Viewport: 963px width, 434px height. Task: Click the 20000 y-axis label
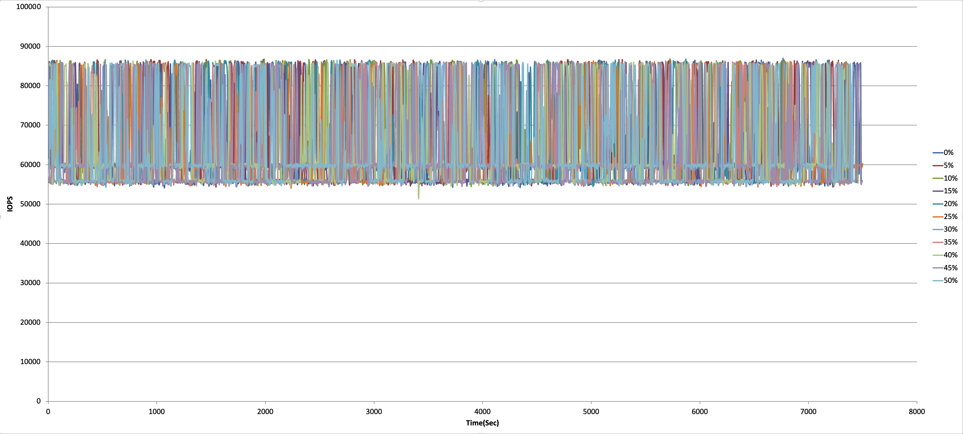pos(30,322)
